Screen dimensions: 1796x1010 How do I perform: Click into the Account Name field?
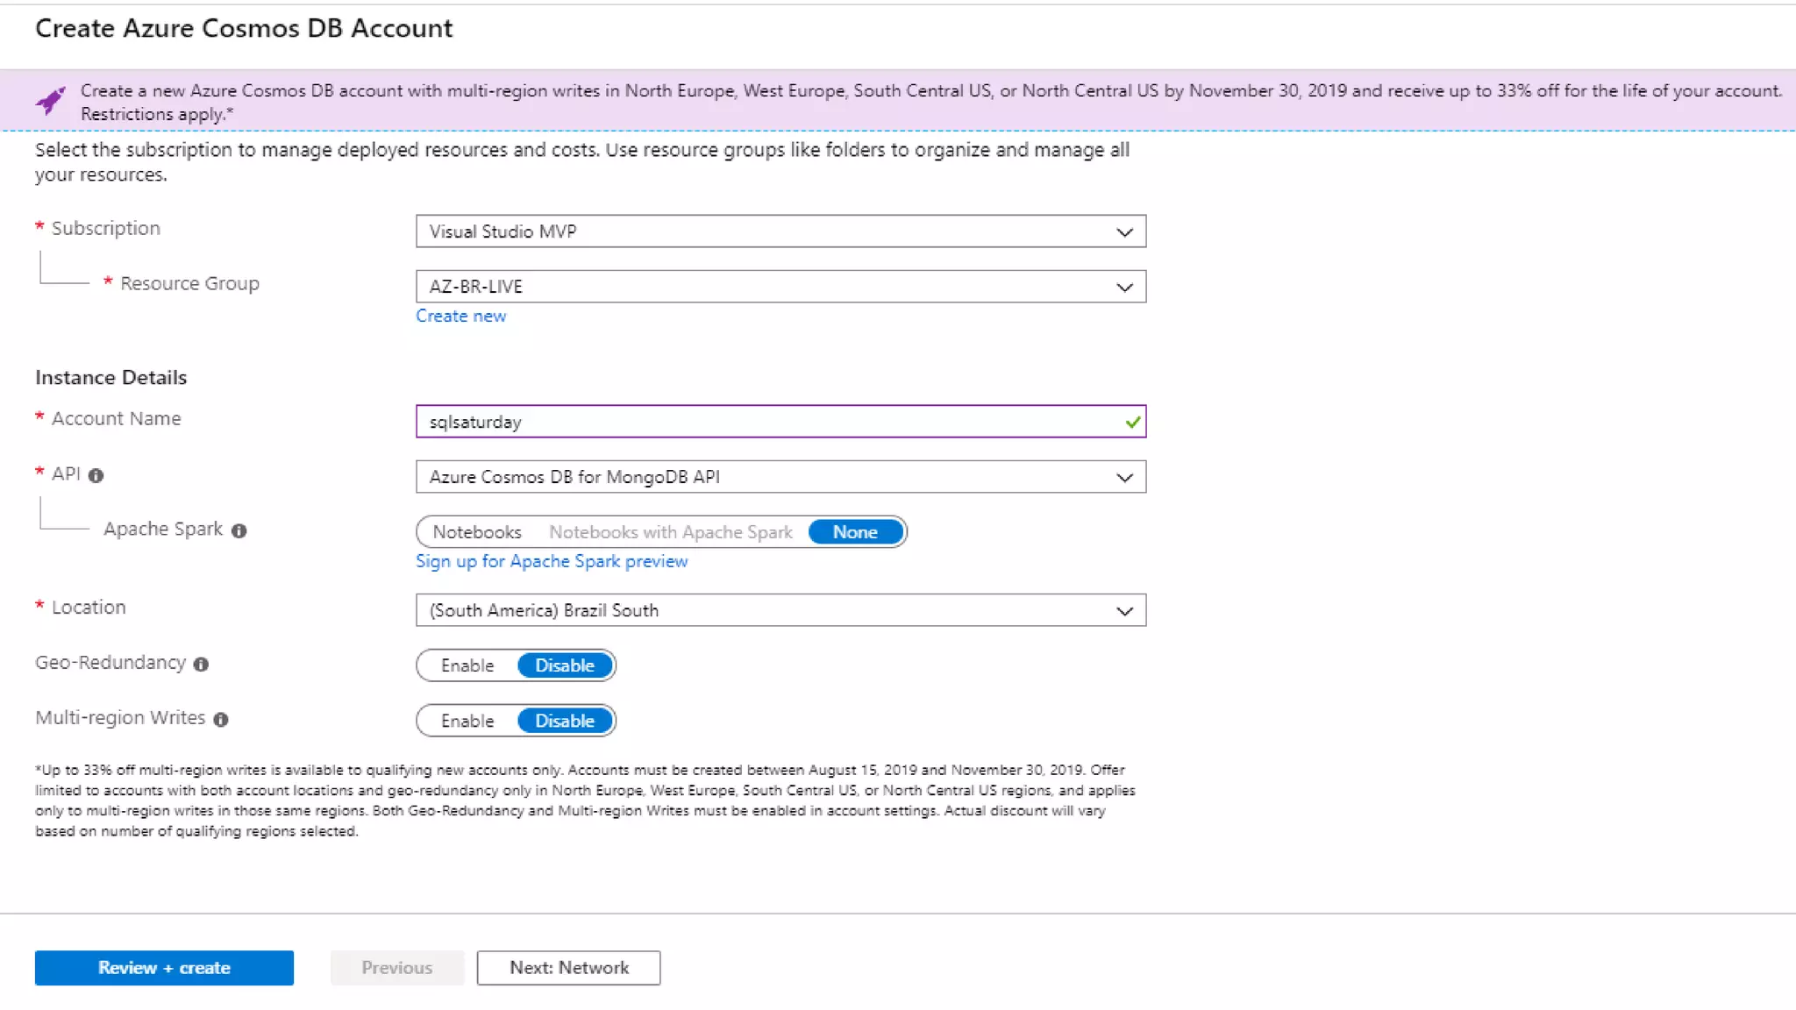pyautogui.click(x=763, y=422)
